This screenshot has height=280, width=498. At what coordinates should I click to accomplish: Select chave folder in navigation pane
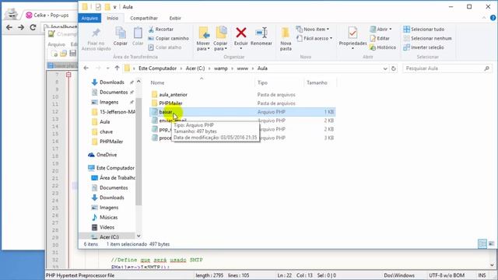(x=106, y=131)
